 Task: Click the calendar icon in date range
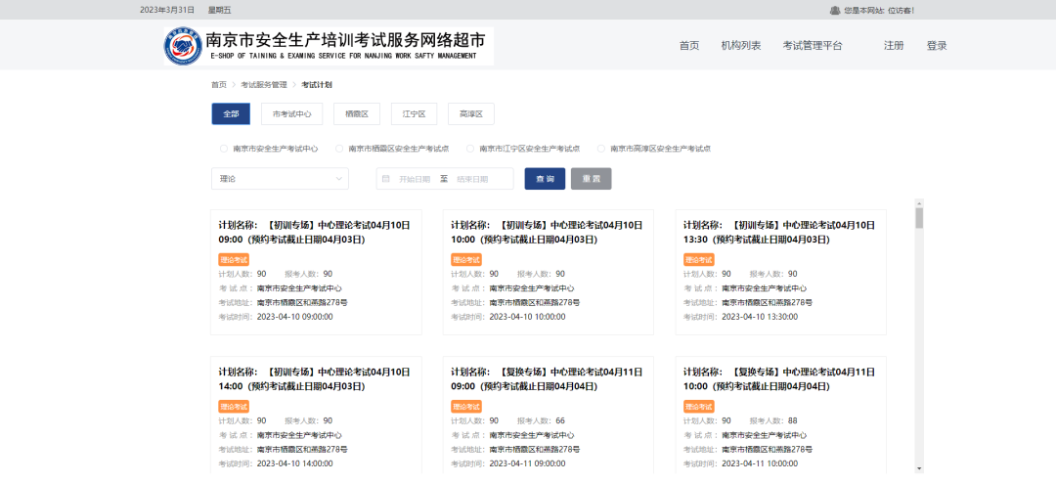click(386, 179)
